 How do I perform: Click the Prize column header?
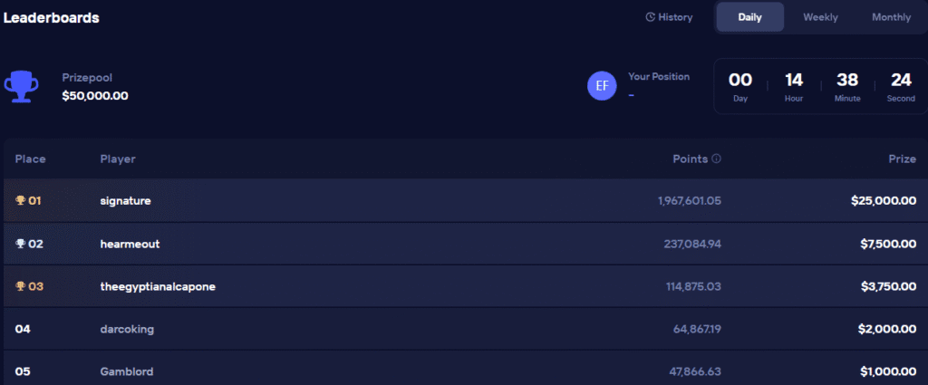tap(902, 159)
